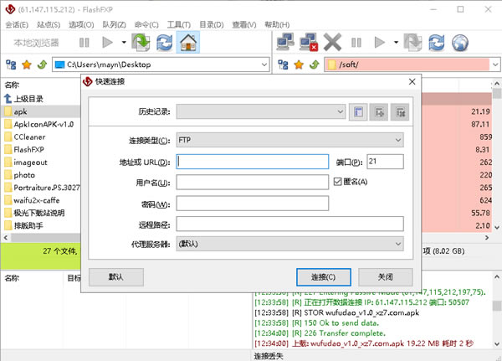
Task: Click the remote globe icon
Action: click(x=460, y=41)
